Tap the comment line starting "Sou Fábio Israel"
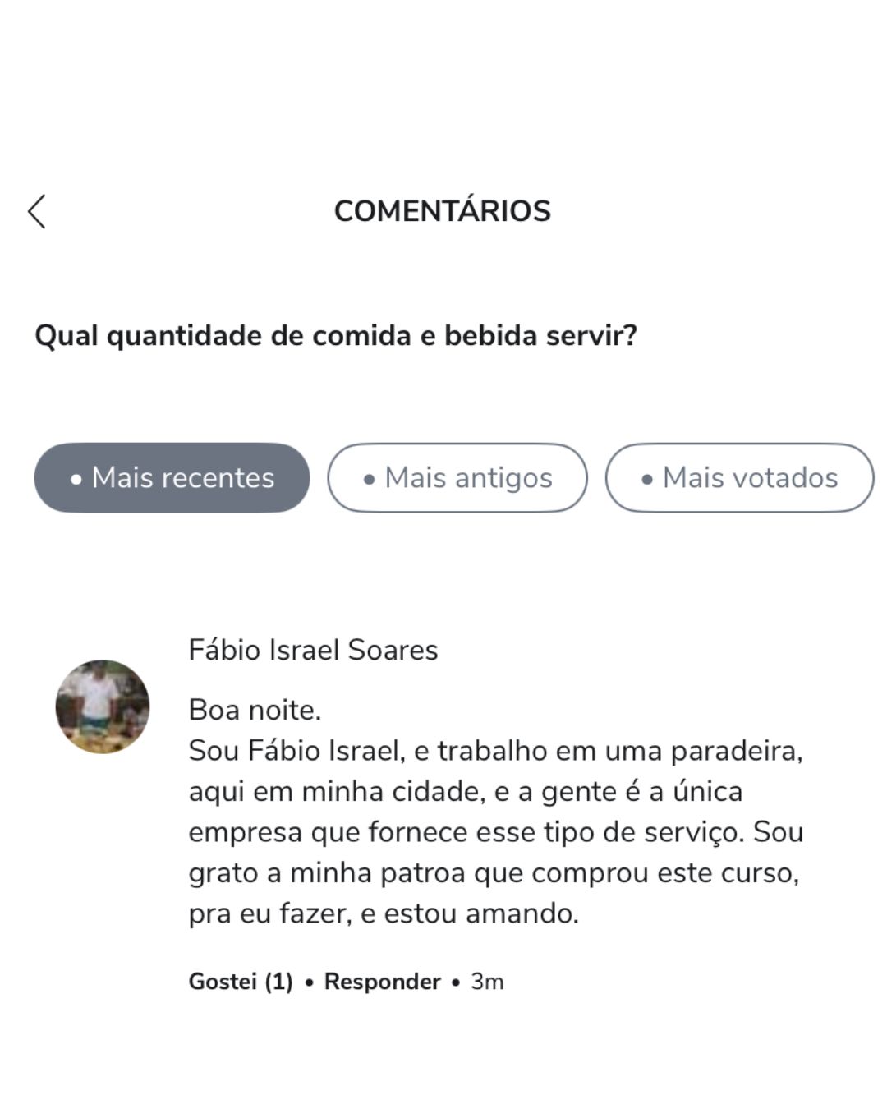The width and height of the screenshot is (887, 1109). tap(495, 751)
